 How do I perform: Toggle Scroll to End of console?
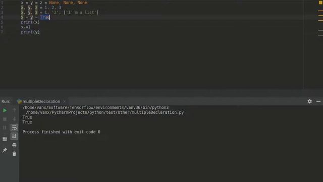(14, 136)
